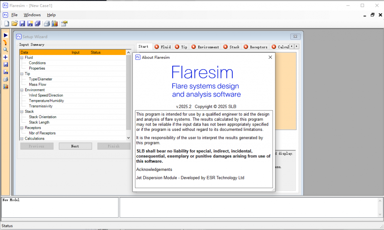Click the Fs document icon beside the File menu
The height and width of the screenshot is (230, 384).
tap(5, 15)
